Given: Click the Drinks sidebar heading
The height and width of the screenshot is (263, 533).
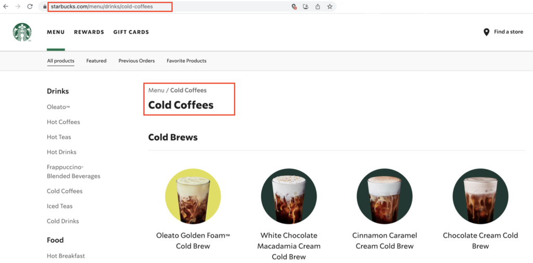Looking at the screenshot, I should (58, 91).
